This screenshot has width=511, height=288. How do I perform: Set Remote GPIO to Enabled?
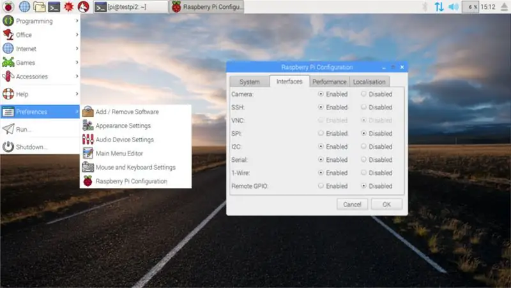(333, 186)
